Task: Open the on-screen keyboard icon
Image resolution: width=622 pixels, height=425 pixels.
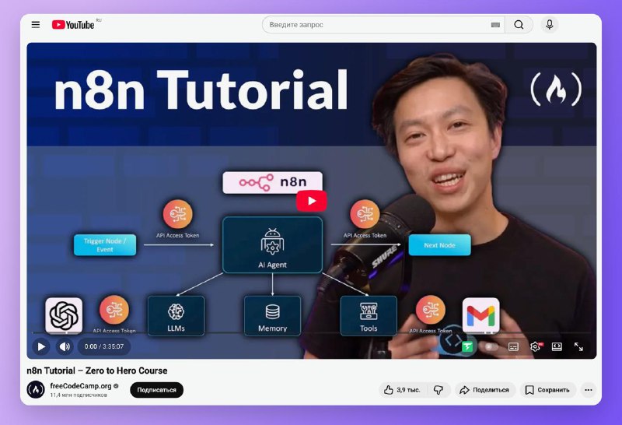Action: pos(495,25)
